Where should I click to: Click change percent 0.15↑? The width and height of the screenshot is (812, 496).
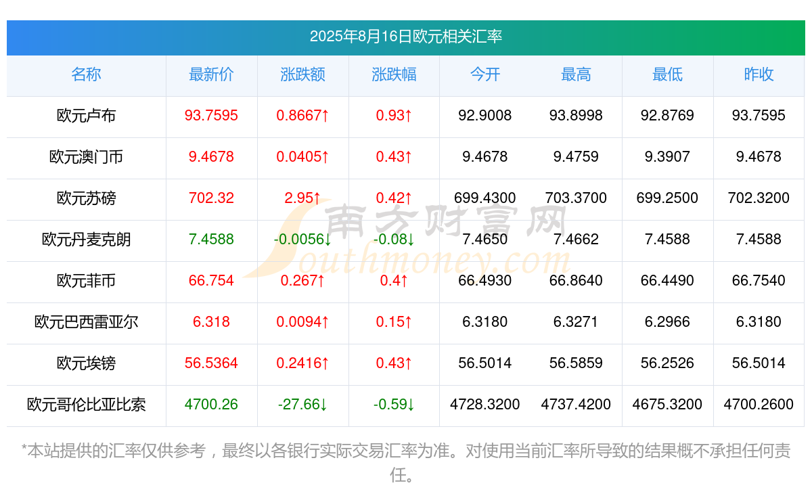point(394,322)
